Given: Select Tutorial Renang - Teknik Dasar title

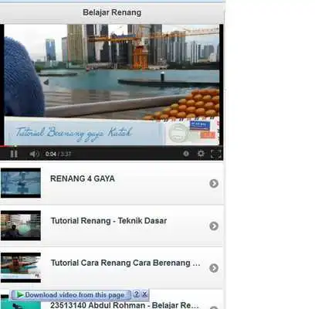Looking at the screenshot, I should click(109, 221).
